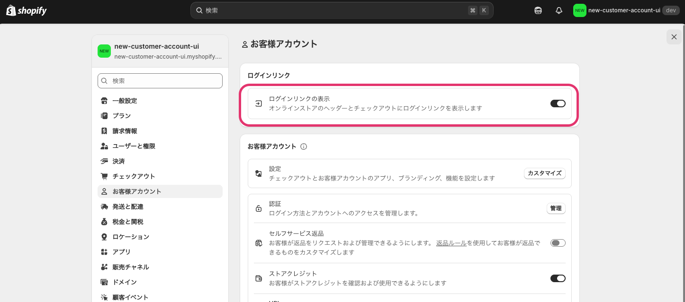This screenshot has height=302, width=685.
Task: Toggle ログインリンクの表示 switch off
Action: tap(558, 104)
